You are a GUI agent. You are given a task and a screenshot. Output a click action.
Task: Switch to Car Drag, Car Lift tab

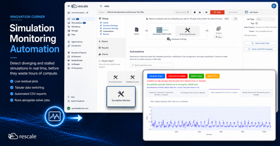coord(193,93)
